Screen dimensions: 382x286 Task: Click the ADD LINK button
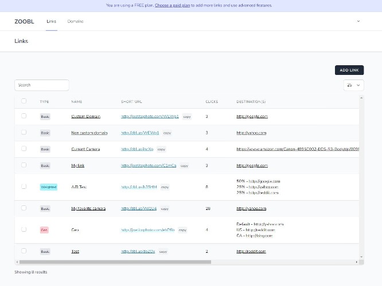[349, 70]
